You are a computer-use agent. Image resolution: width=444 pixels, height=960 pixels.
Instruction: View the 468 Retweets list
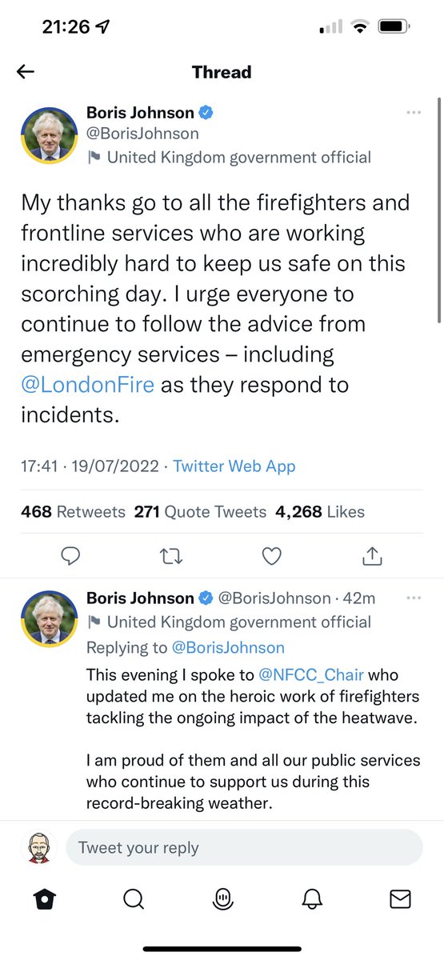73,511
